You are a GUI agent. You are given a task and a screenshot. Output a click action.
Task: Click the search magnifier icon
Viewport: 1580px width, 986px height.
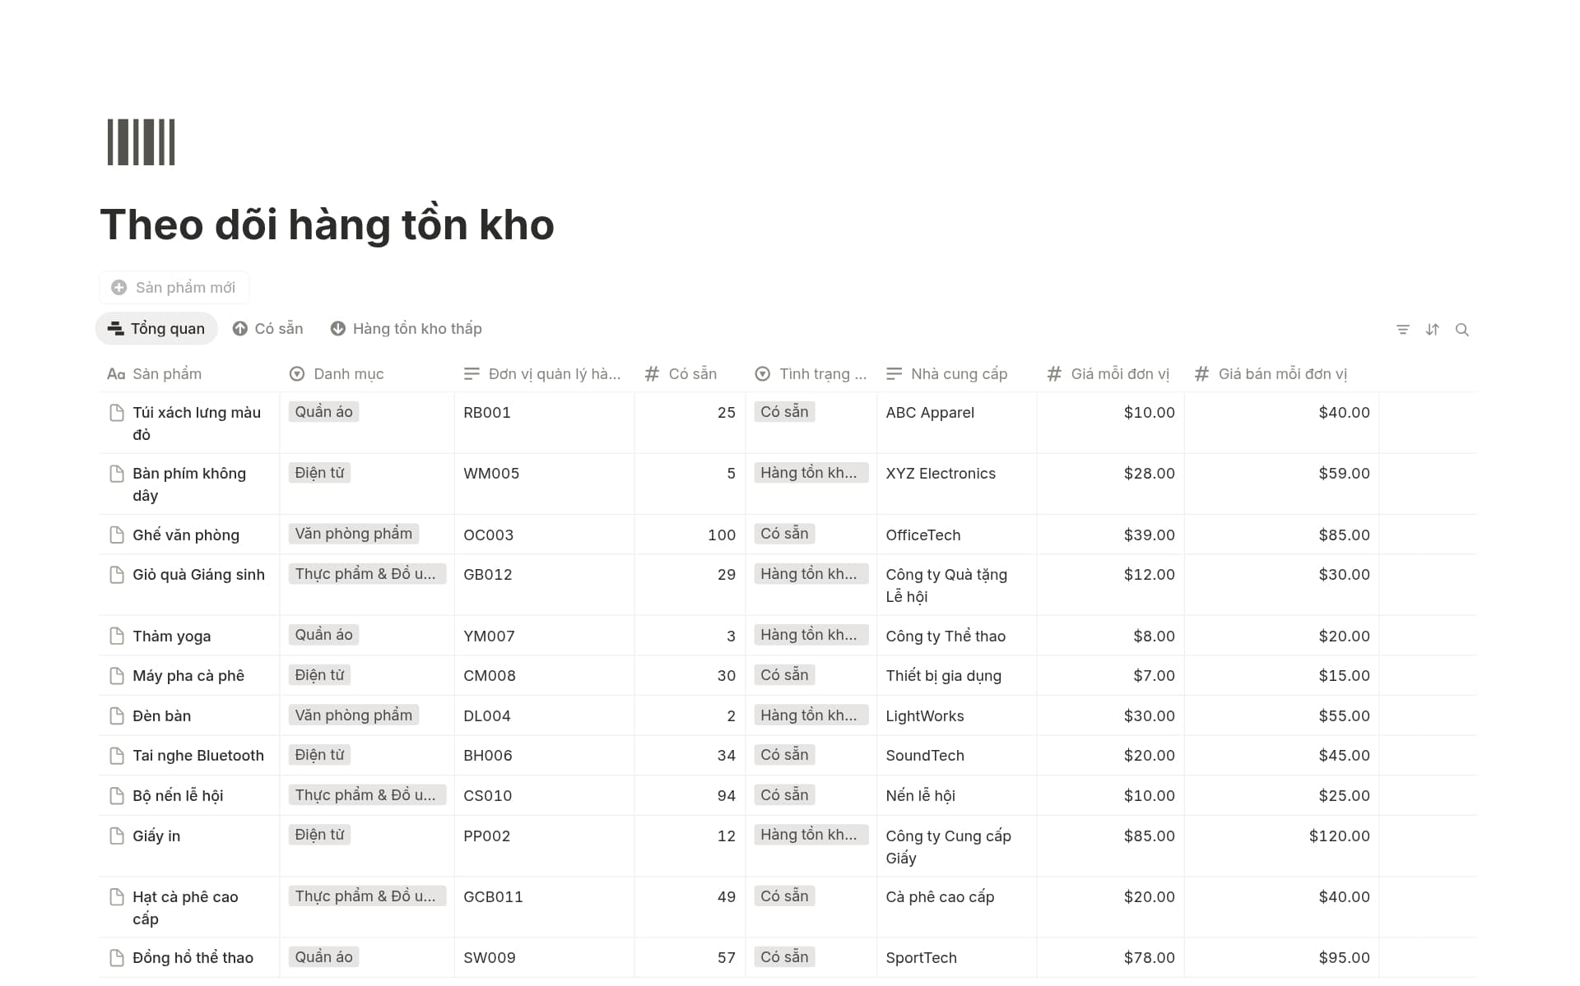coord(1462,330)
